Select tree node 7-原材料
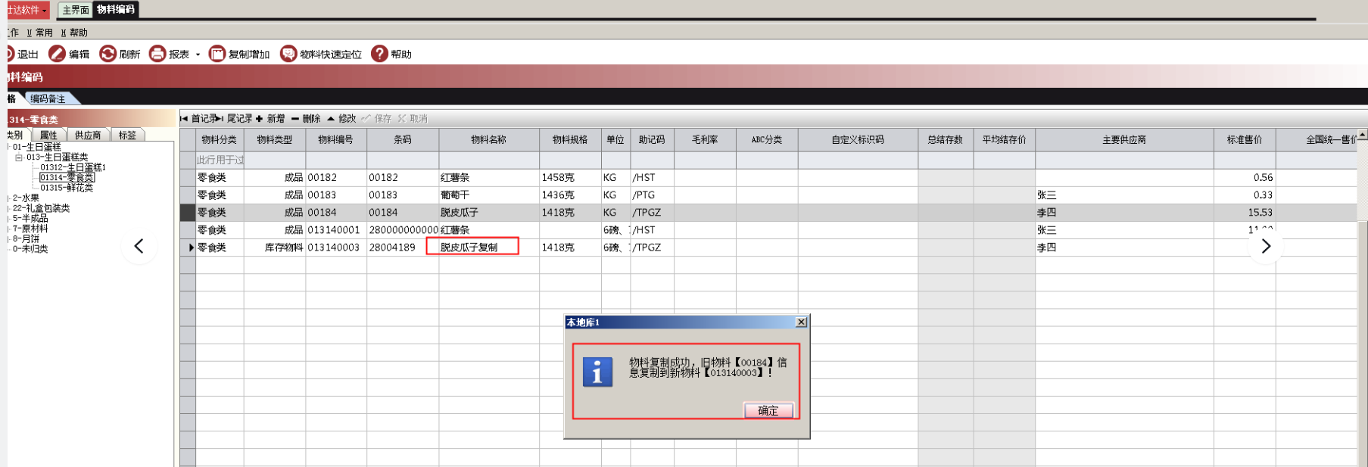Screen dimensions: 1368x467 30,229
